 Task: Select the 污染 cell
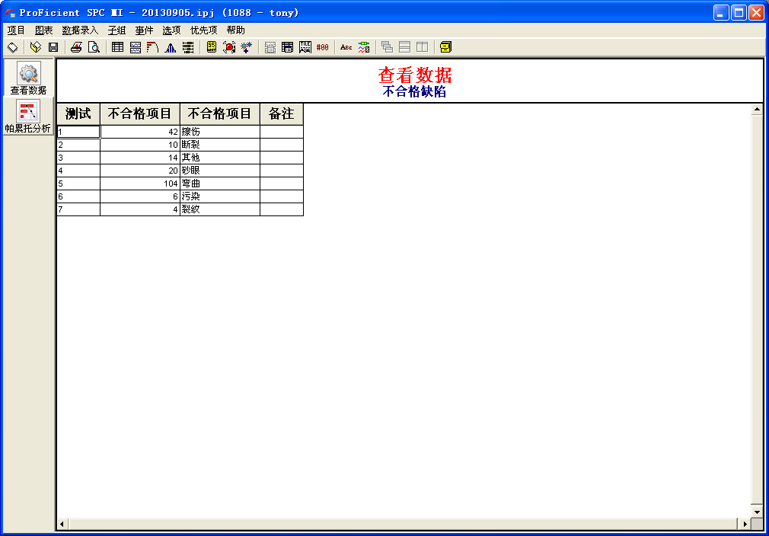pyautogui.click(x=220, y=196)
